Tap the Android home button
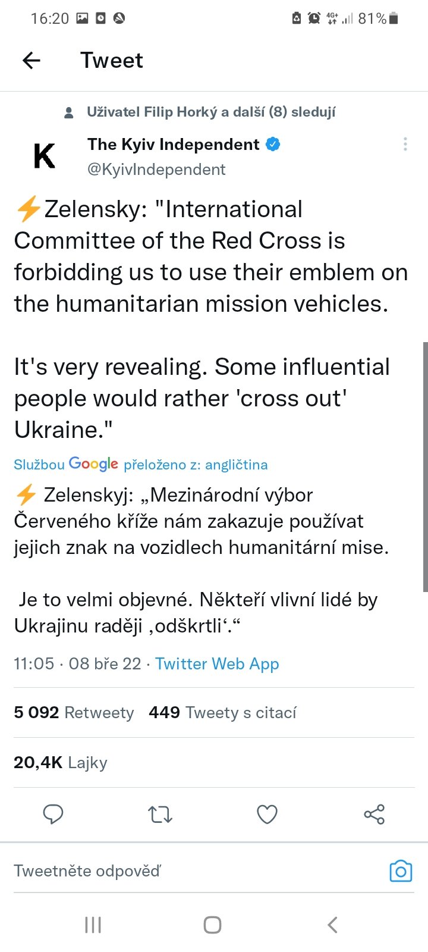428x952 pixels. tap(212, 925)
